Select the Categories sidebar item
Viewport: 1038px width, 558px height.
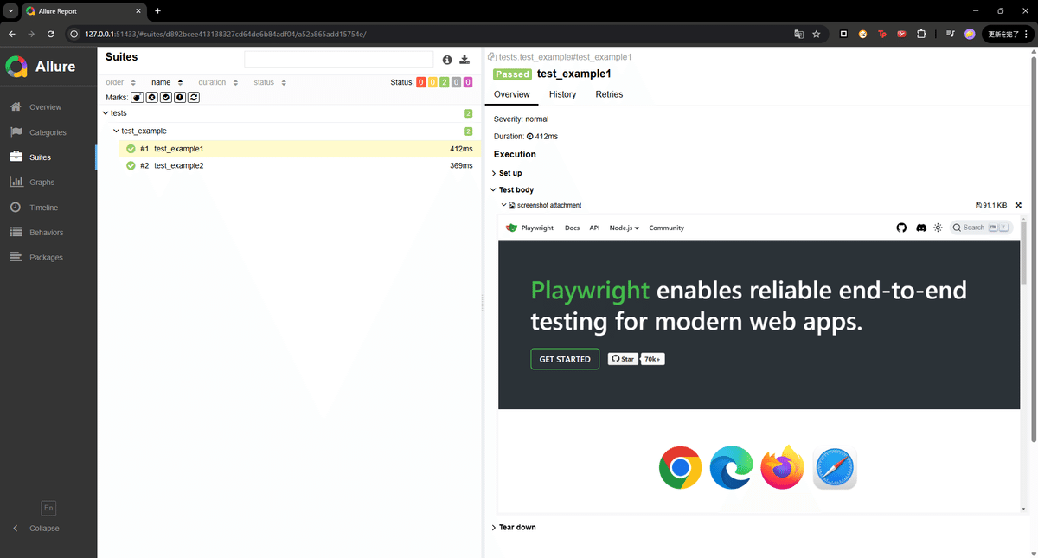[x=47, y=131]
